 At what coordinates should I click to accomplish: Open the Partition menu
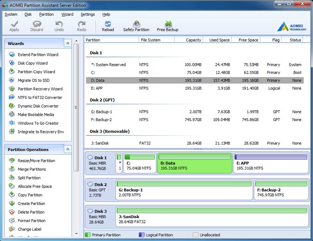[46, 14]
